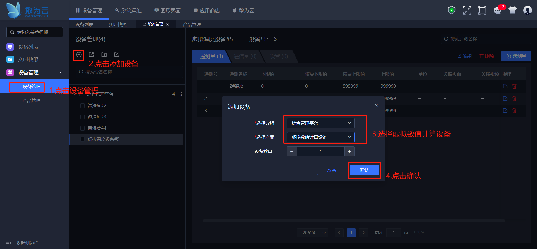The image size is (537, 249).
Task: Switch to the 产品管理 tab
Action: (x=192, y=24)
